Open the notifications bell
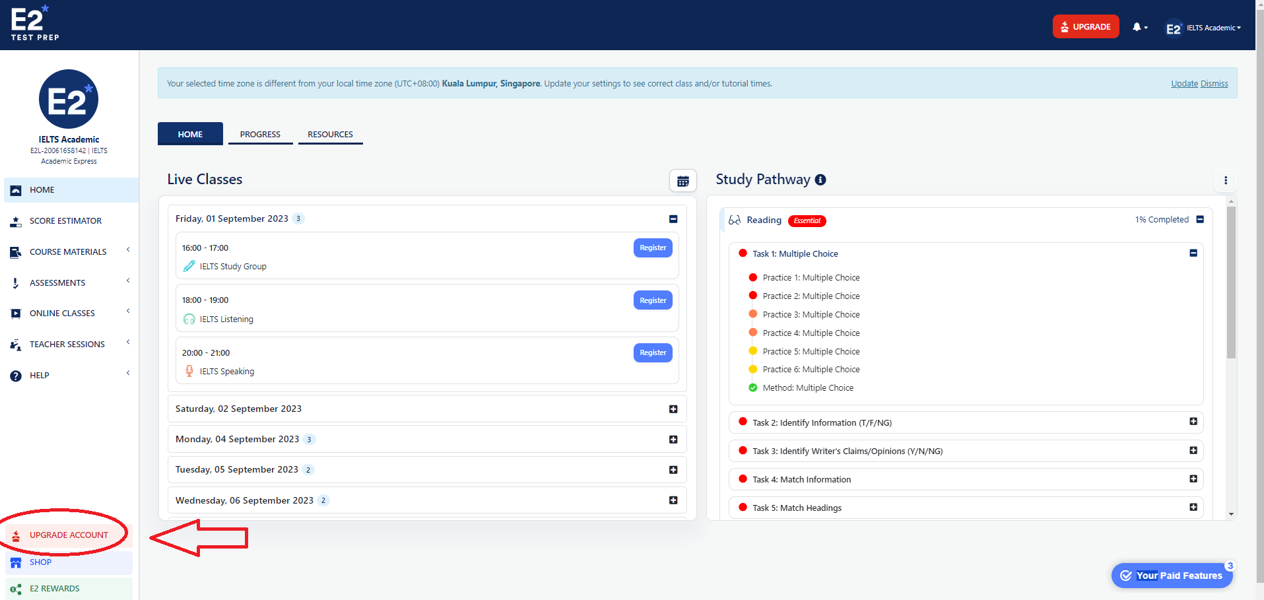This screenshot has width=1264, height=600. 1140,27
